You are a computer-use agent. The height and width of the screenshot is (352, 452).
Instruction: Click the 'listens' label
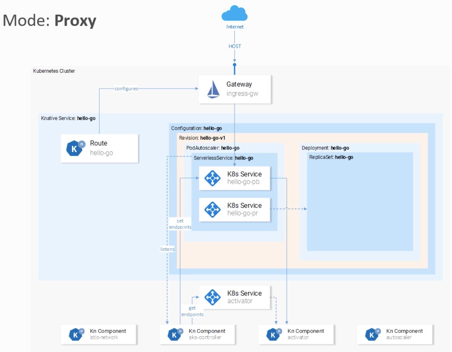[x=167, y=249]
